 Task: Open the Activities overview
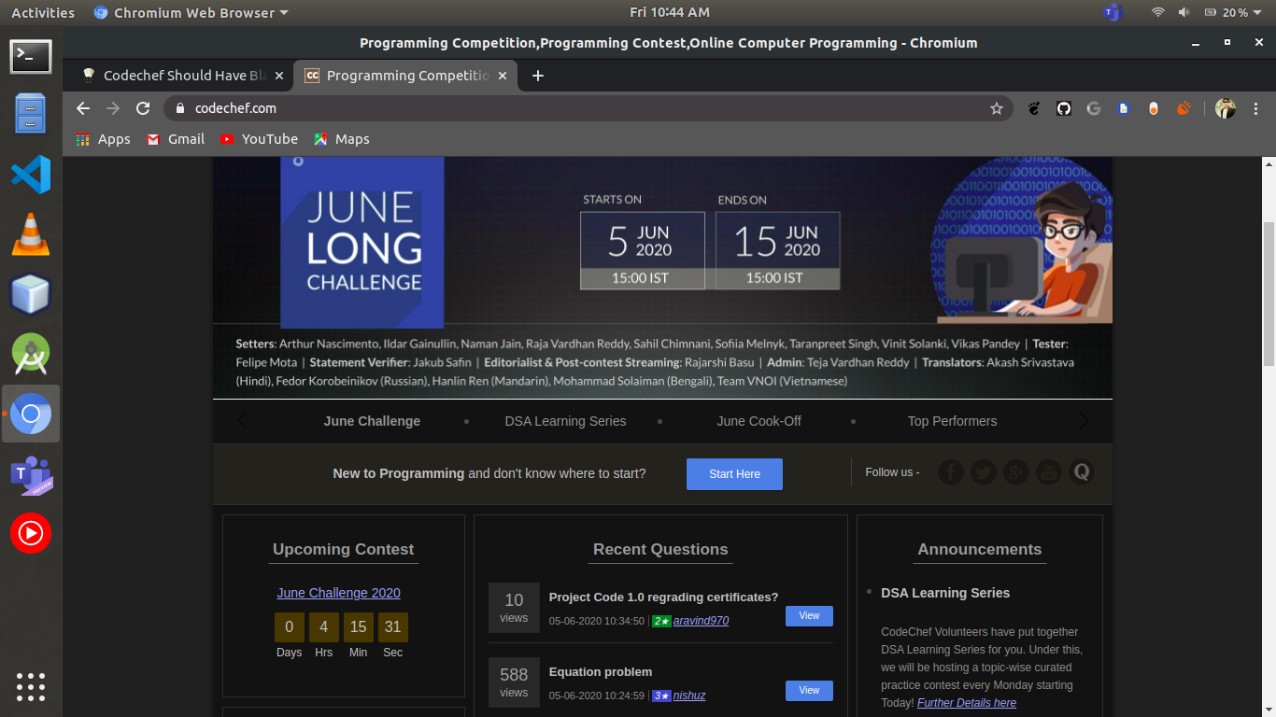tap(43, 13)
